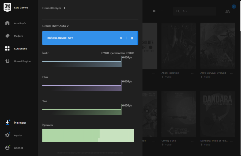241x156 pixels.
Task: Click the '107GB içerisinden 107GB' text
Action: click(x=117, y=53)
